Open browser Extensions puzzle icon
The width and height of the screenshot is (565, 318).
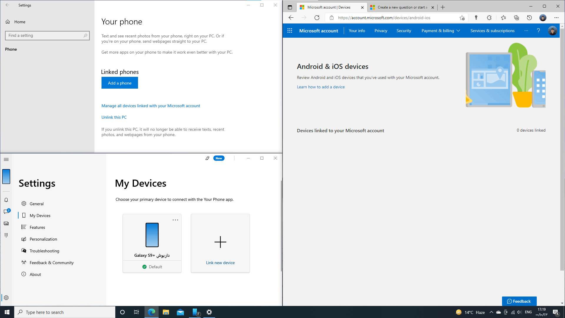pos(489,18)
